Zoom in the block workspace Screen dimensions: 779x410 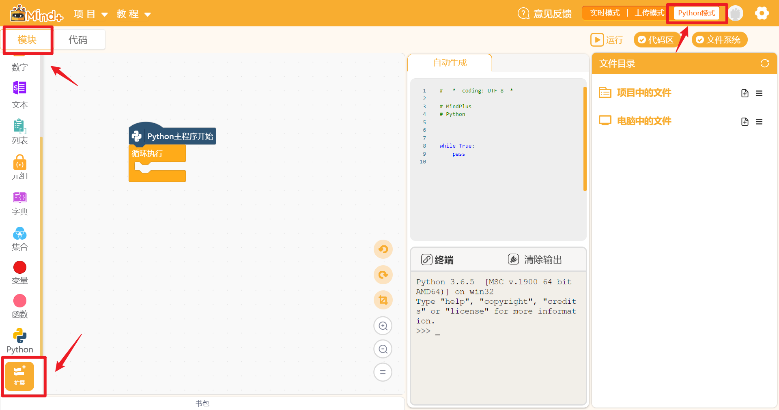point(383,326)
